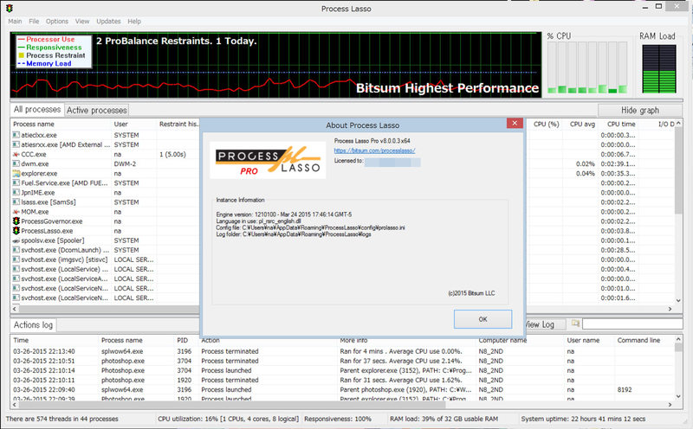This screenshot has width=693, height=429.
Task: Select svchost.exe (DcomLaunch) process row
Action: [x=105, y=250]
